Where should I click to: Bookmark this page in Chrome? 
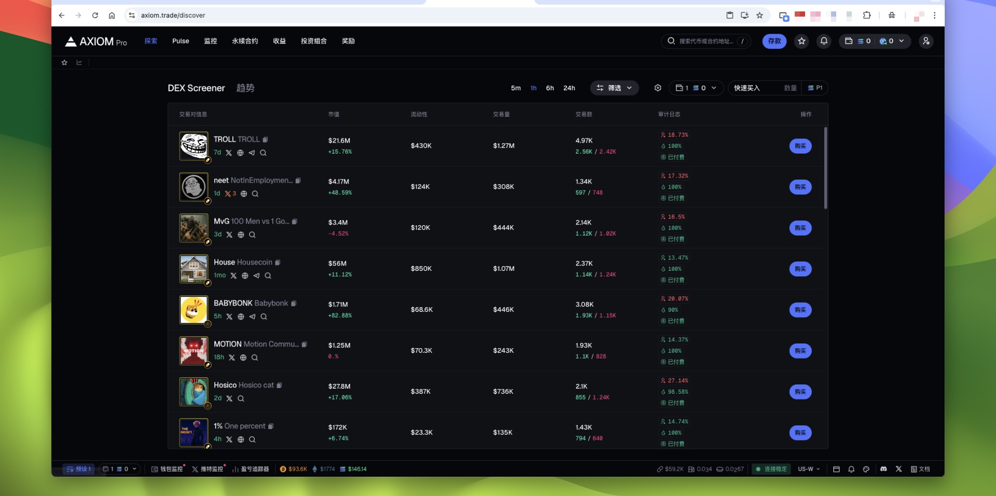click(759, 16)
